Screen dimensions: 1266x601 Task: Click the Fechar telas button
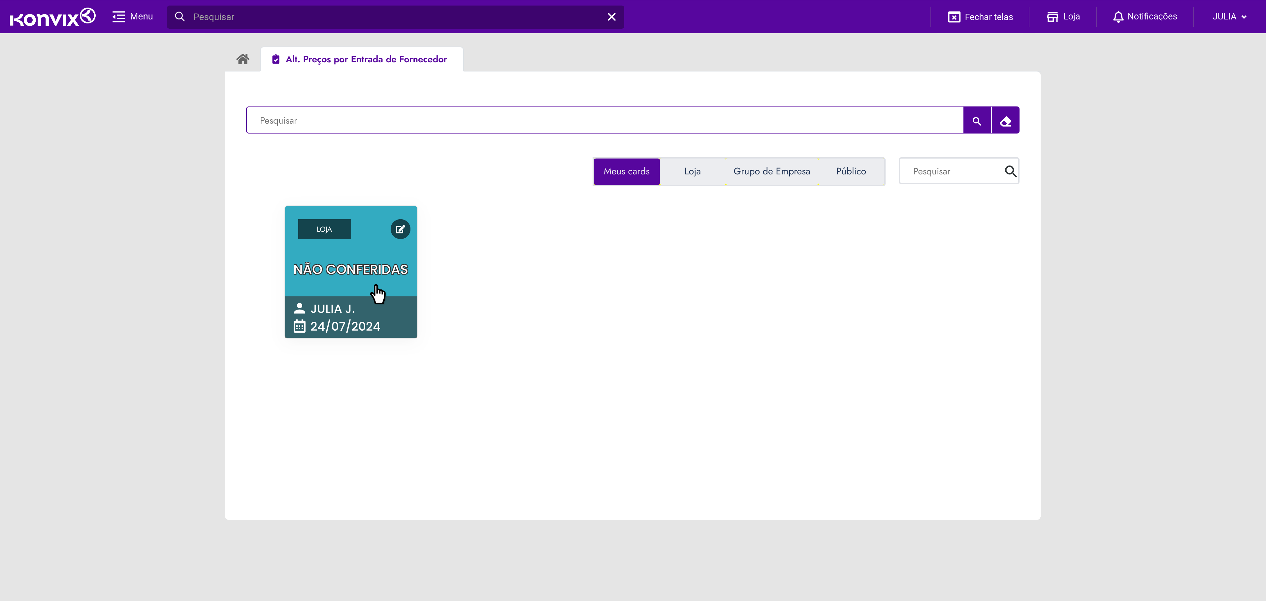pos(981,17)
